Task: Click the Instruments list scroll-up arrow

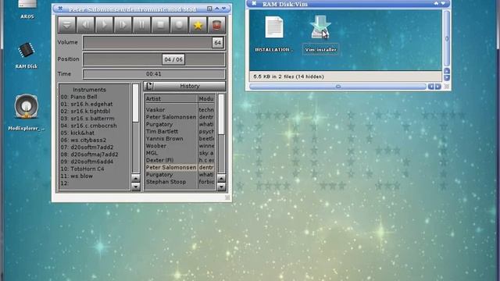Action: pos(136,179)
